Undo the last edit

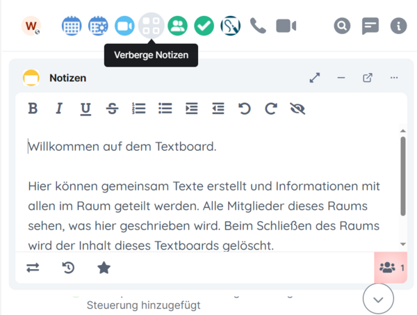(245, 108)
